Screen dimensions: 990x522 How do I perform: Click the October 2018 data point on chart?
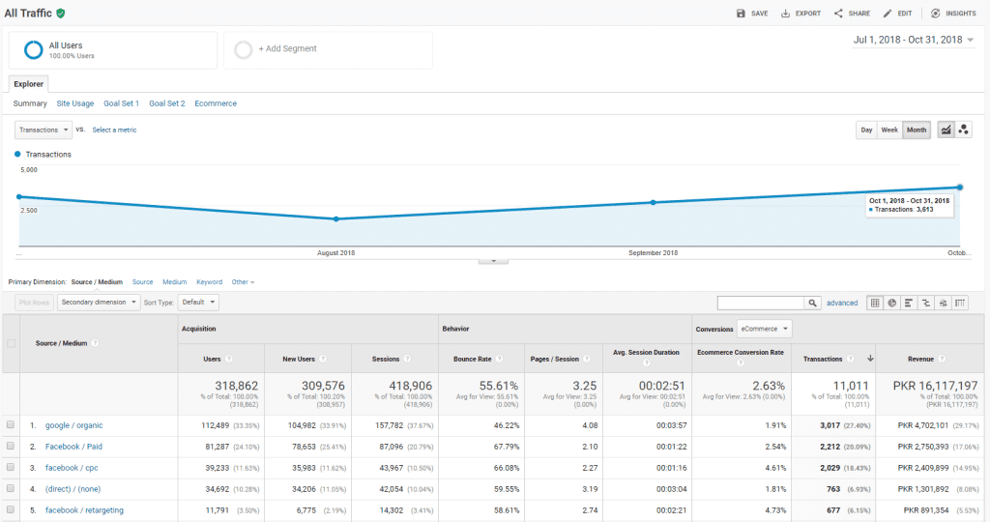tap(960, 188)
